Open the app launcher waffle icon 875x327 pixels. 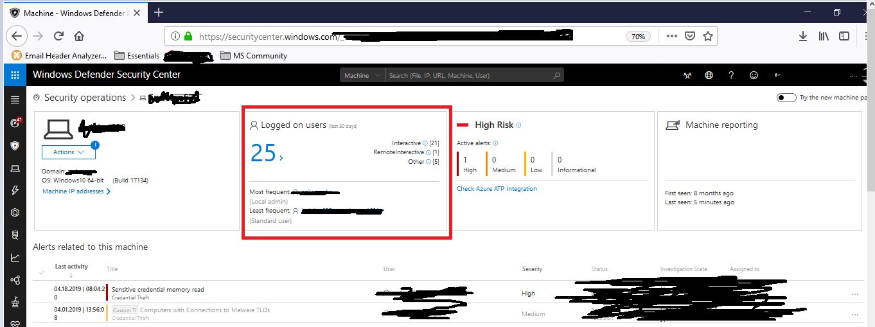tap(15, 75)
